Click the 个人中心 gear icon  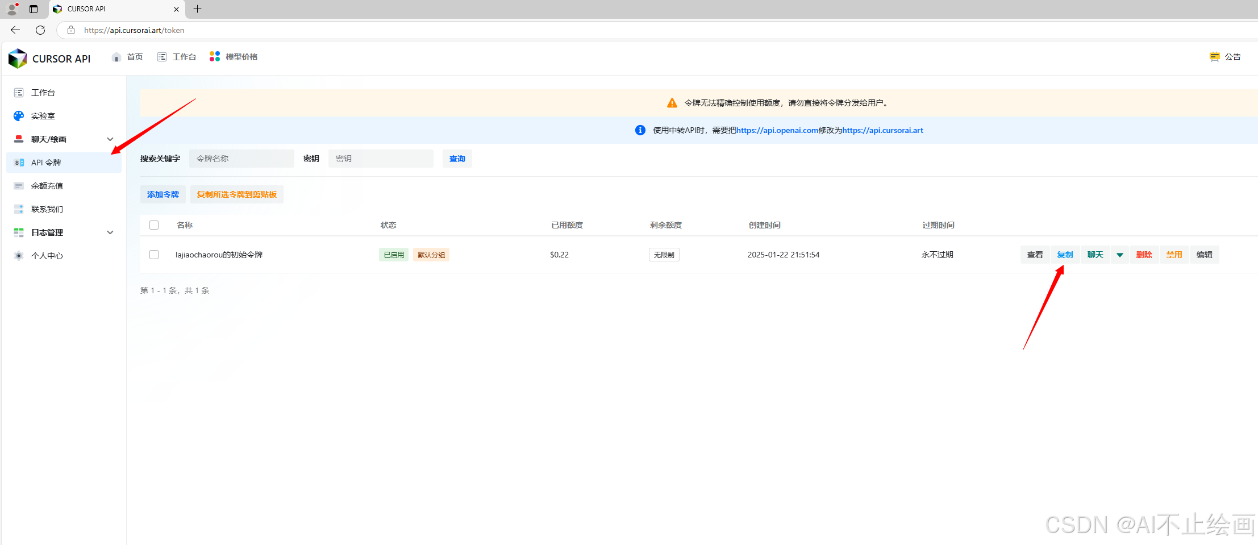19,256
